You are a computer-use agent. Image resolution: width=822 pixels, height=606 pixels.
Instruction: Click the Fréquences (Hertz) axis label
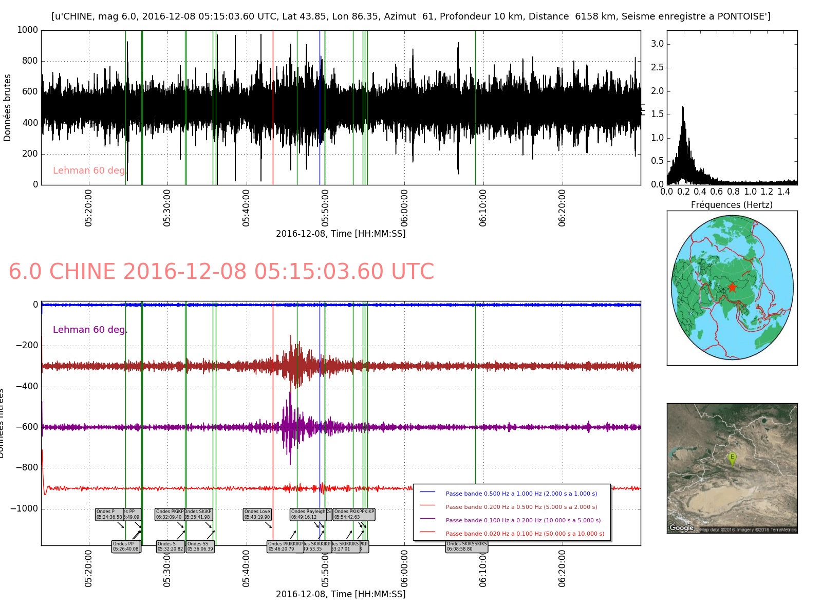click(732, 205)
